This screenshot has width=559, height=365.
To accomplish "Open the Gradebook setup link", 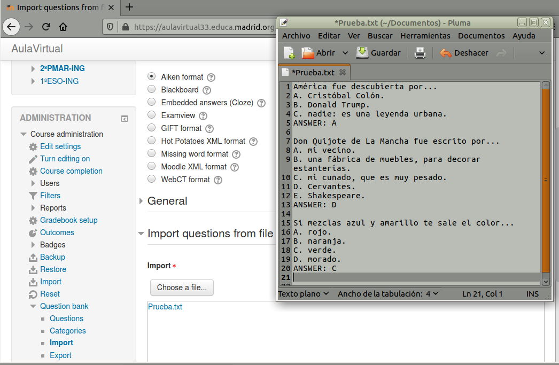I will (x=68, y=220).
